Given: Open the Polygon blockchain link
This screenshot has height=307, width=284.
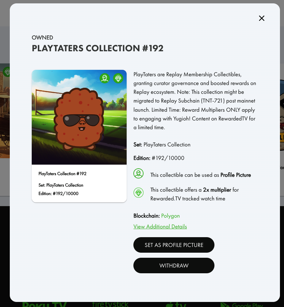Looking at the screenshot, I should pyautogui.click(x=170, y=216).
